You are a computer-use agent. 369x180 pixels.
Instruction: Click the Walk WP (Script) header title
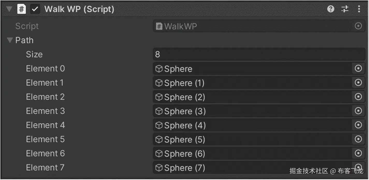[79, 9]
